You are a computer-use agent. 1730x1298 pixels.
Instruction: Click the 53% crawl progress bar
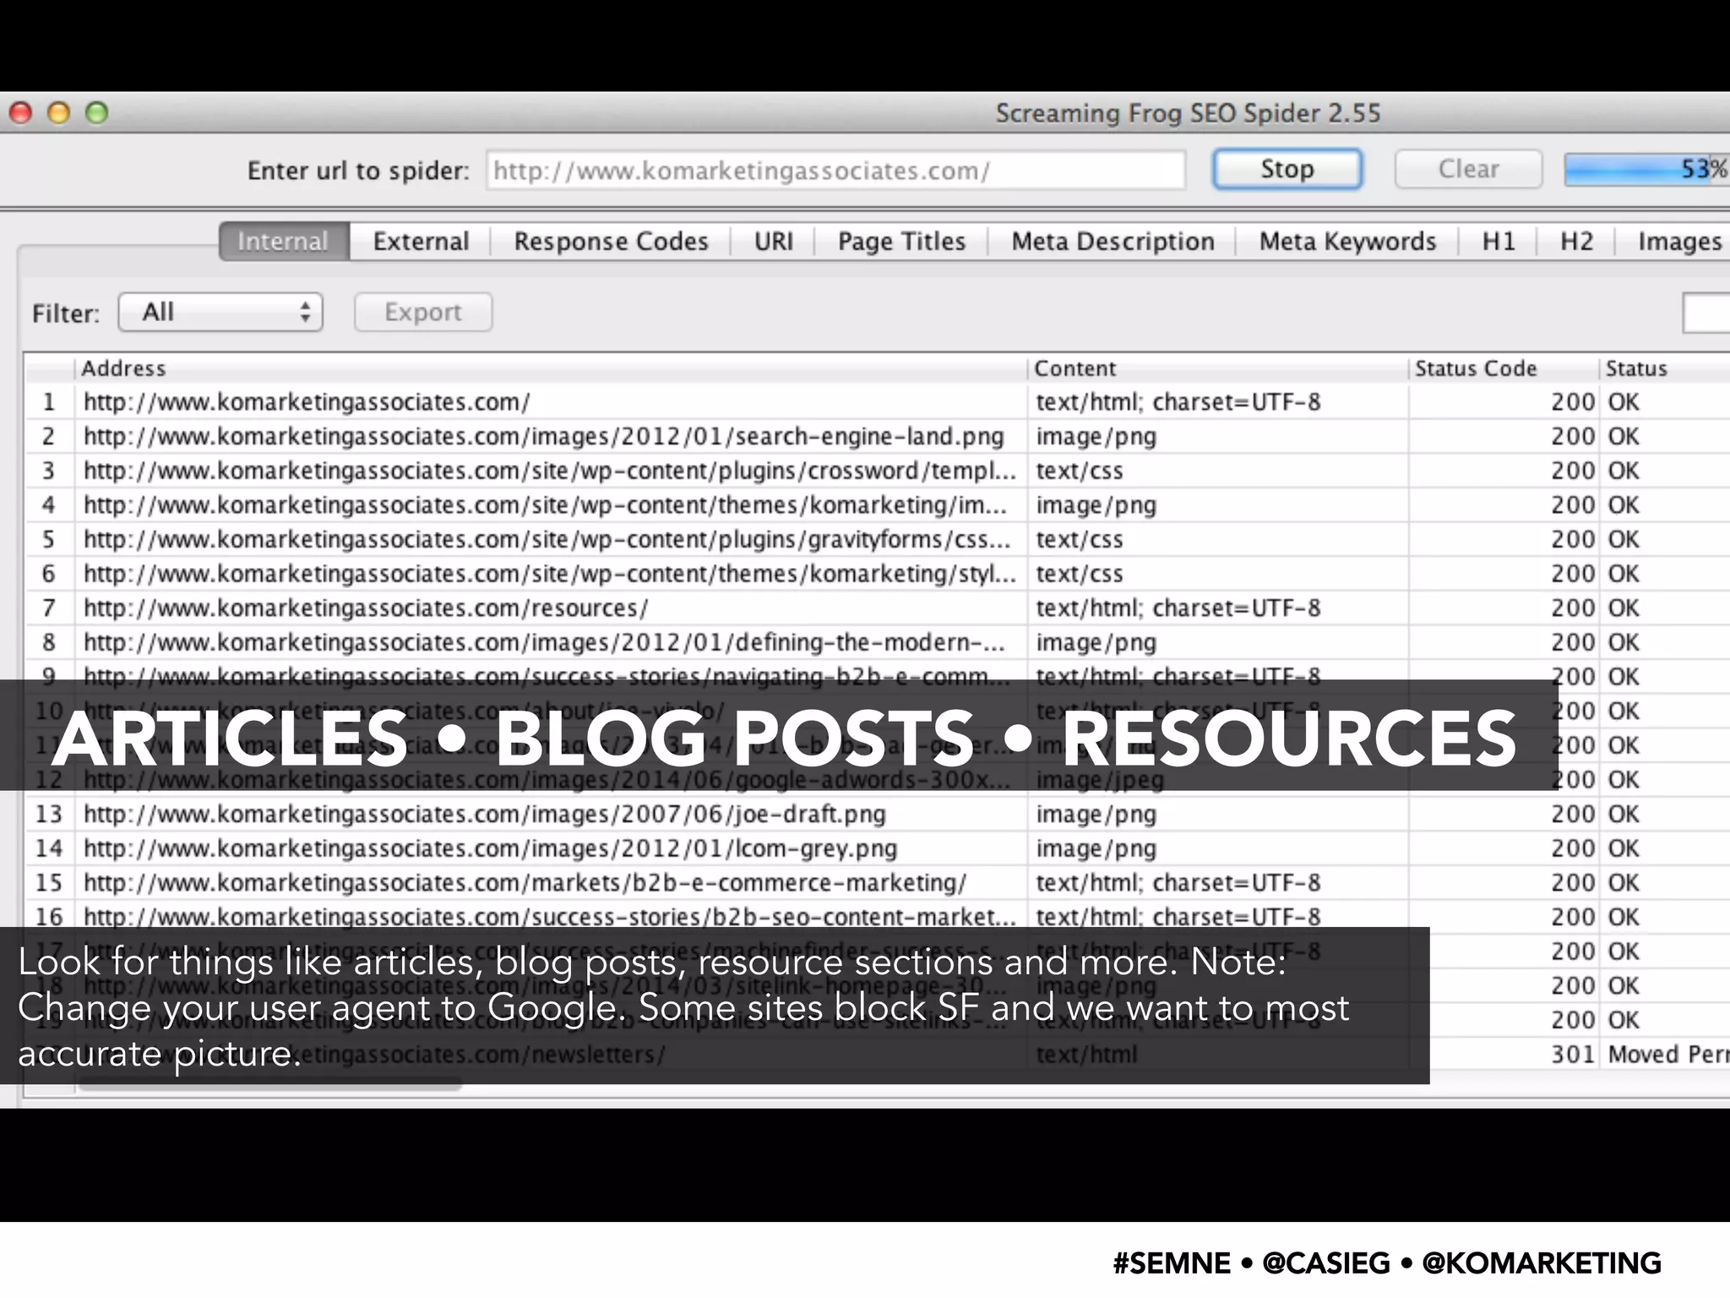click(1646, 170)
